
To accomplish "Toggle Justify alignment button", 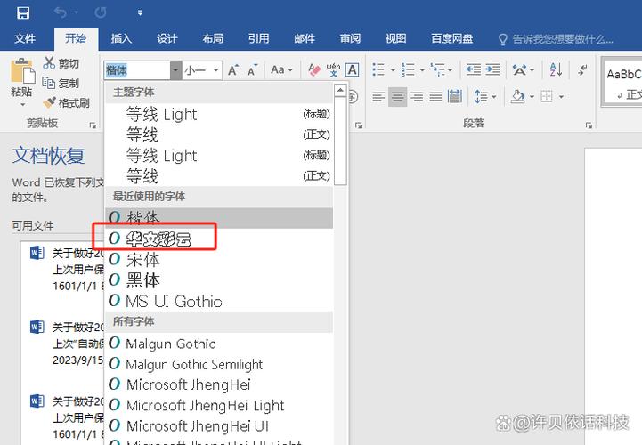I will tap(435, 97).
